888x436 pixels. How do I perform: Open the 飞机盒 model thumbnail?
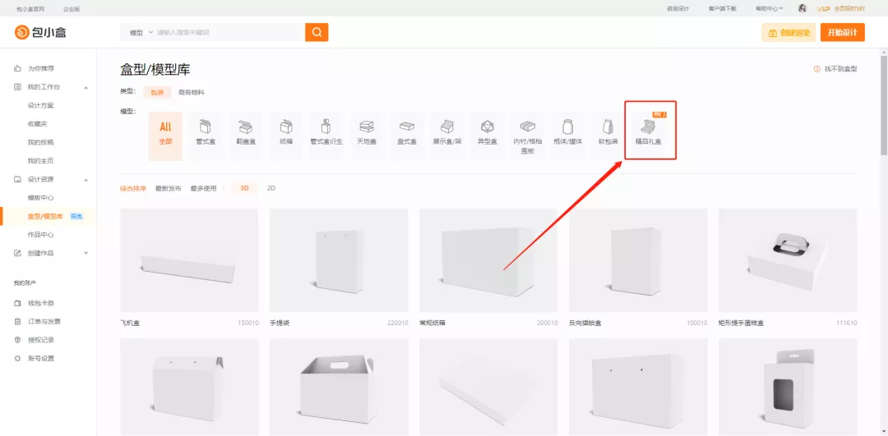tap(189, 260)
